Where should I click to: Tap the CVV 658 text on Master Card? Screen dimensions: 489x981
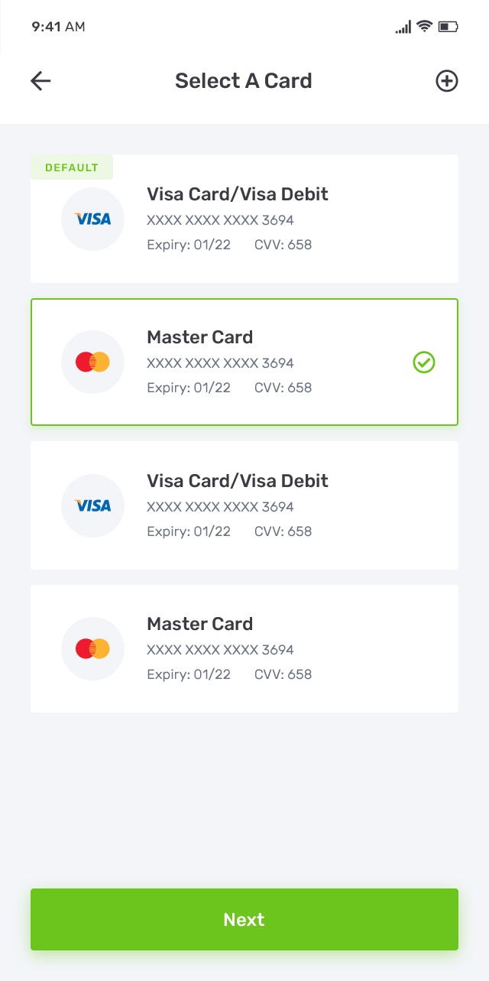[283, 388]
